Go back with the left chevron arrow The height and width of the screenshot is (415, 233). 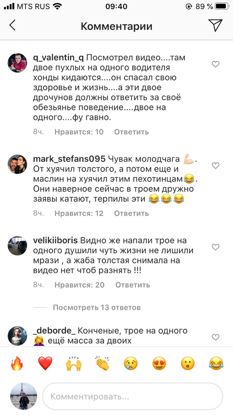12,25
